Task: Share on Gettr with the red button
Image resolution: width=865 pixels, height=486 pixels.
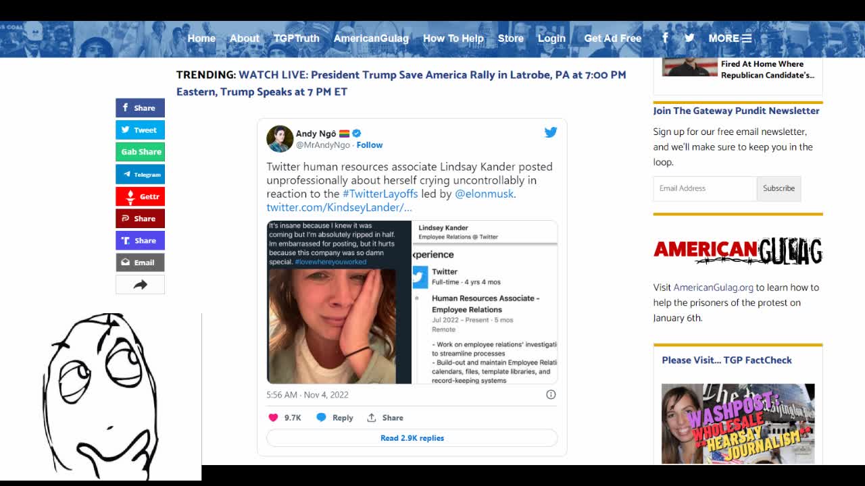Action: click(x=140, y=196)
